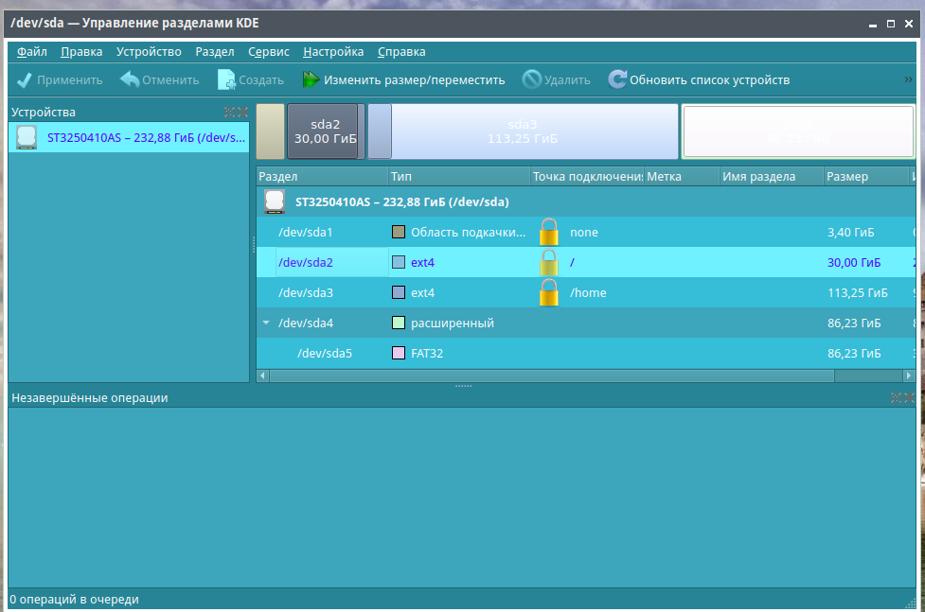Viewport: 925px width, 612px height.
Task: Open the Сервис menu
Action: point(269,52)
